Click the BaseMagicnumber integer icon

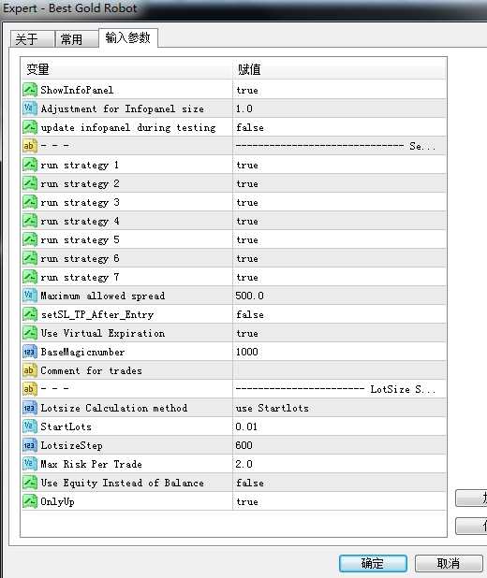30,352
